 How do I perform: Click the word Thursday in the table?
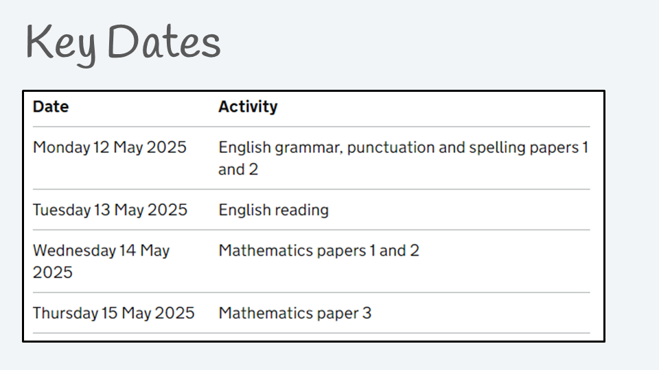tap(66, 313)
